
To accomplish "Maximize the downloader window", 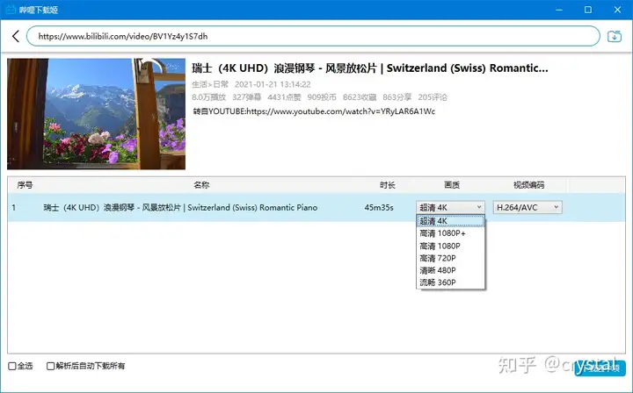I will click(x=588, y=10).
